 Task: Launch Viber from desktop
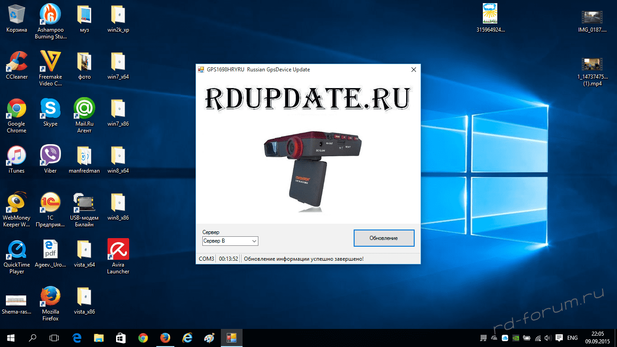click(x=51, y=156)
